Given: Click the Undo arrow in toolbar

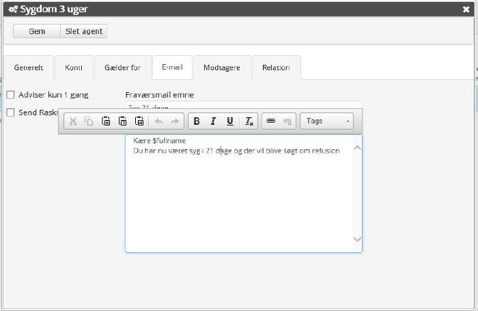Looking at the screenshot, I should point(158,121).
